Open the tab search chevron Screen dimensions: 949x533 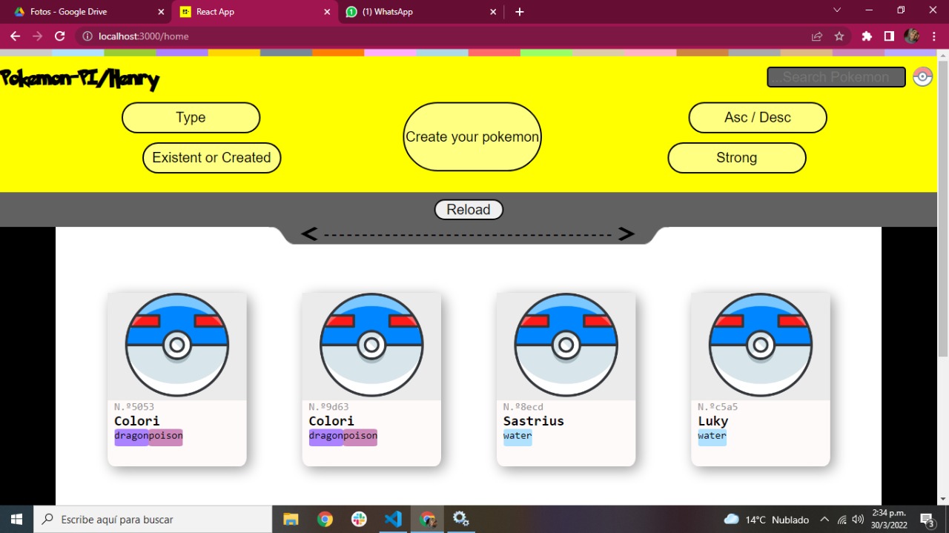837,10
